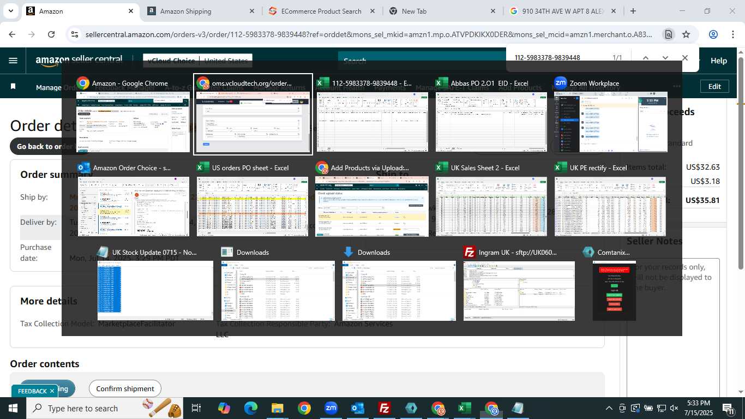The height and width of the screenshot is (419, 745).
Task: Click Seller Central Help link
Action: [719, 61]
